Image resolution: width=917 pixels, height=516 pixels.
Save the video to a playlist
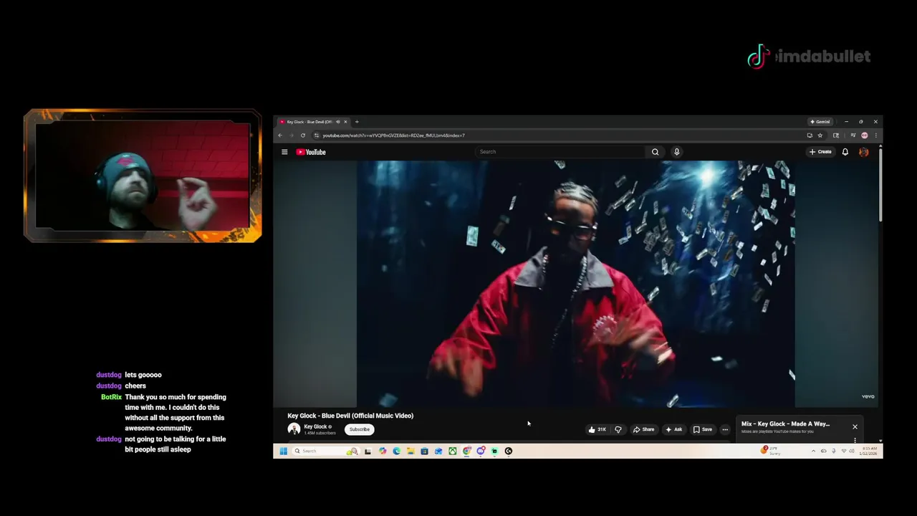[703, 429]
